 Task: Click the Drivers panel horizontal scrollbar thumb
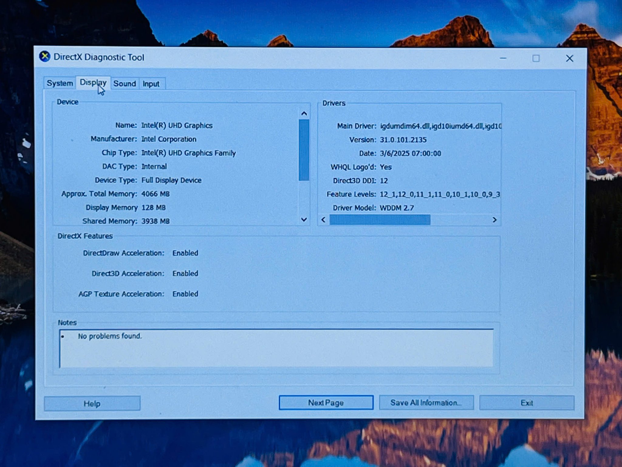pos(380,220)
